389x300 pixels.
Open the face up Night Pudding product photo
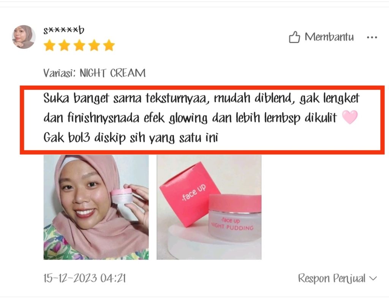(x=209, y=207)
